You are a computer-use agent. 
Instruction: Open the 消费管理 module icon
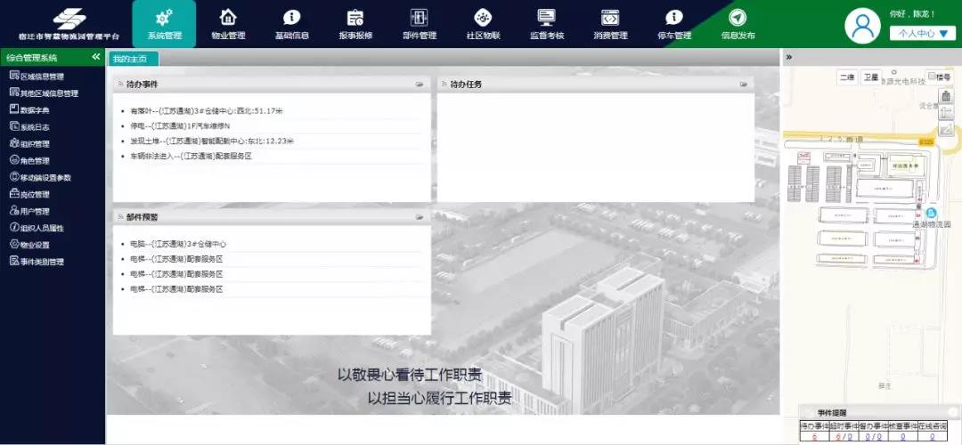tap(610, 18)
